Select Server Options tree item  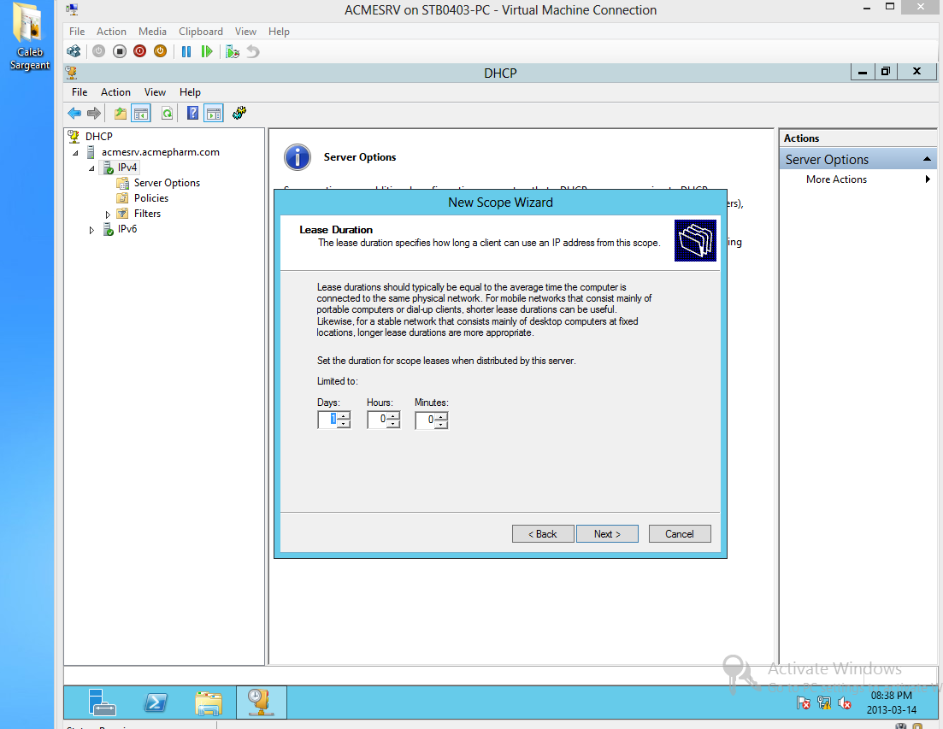tap(167, 183)
